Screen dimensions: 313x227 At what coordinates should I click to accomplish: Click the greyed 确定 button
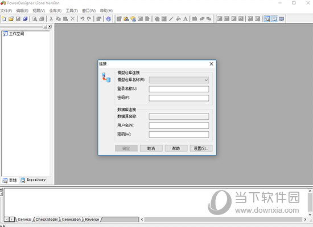126,148
